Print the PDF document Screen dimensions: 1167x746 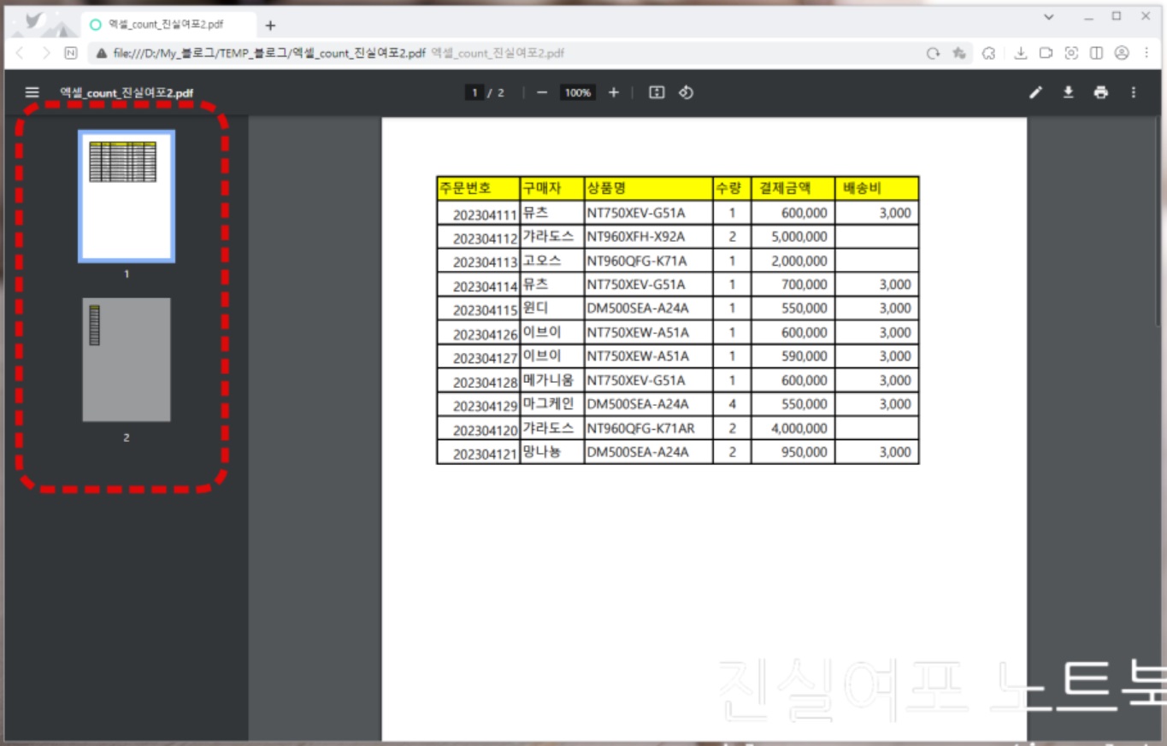point(1101,92)
